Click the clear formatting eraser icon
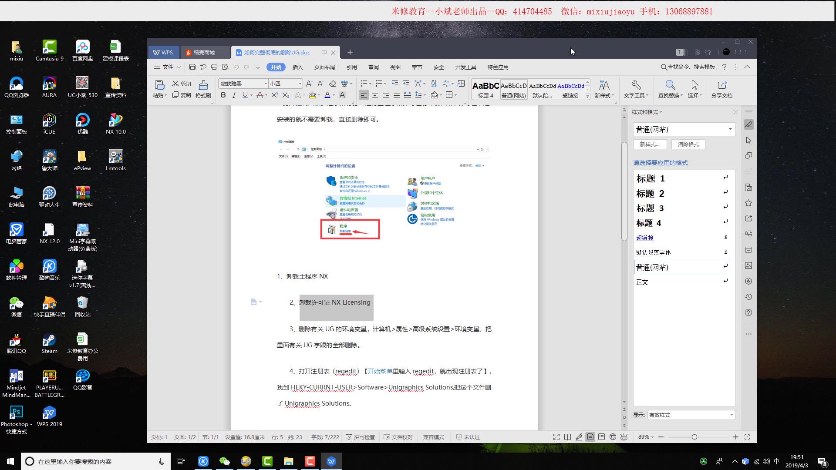This screenshot has height=470, width=836. (x=333, y=84)
